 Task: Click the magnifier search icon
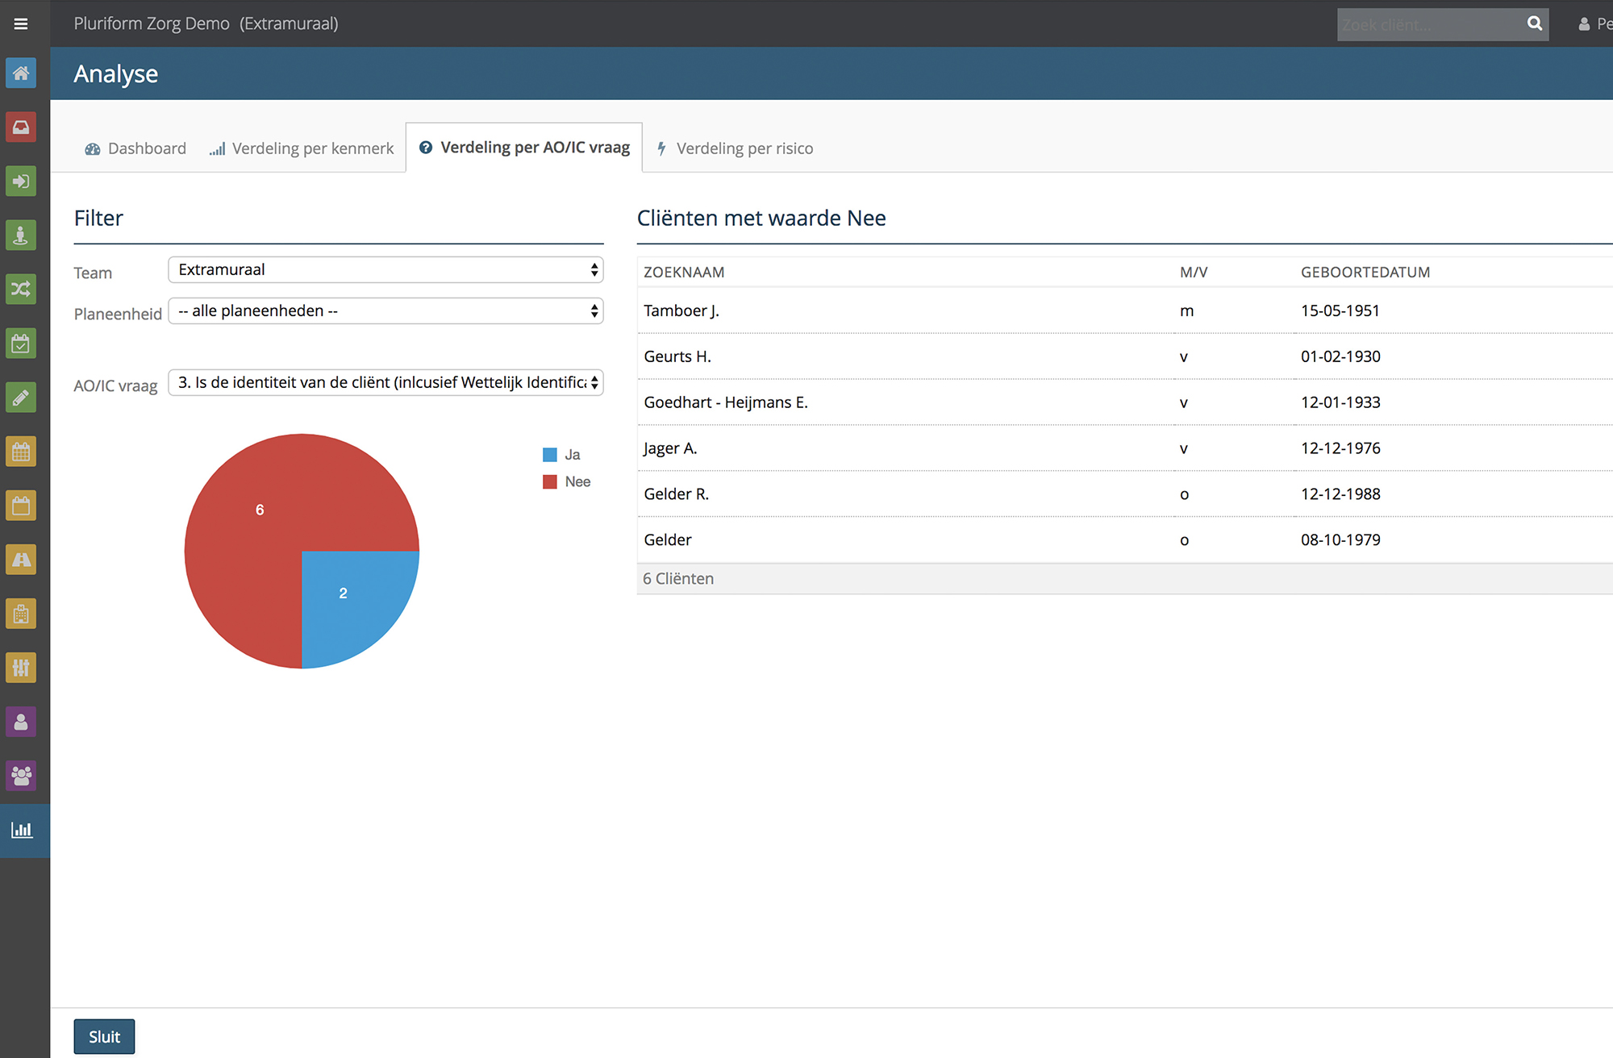pyautogui.click(x=1535, y=24)
